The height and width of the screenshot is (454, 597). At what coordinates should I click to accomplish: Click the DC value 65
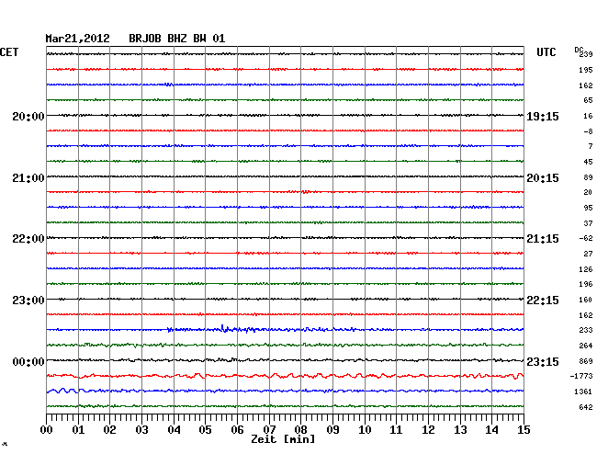(588, 100)
